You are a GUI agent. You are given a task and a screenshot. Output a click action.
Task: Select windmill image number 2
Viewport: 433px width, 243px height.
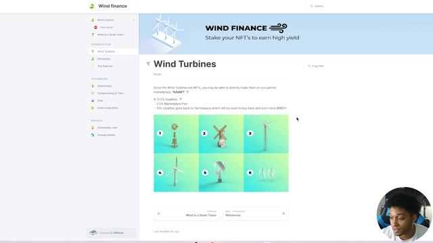[x=221, y=134]
